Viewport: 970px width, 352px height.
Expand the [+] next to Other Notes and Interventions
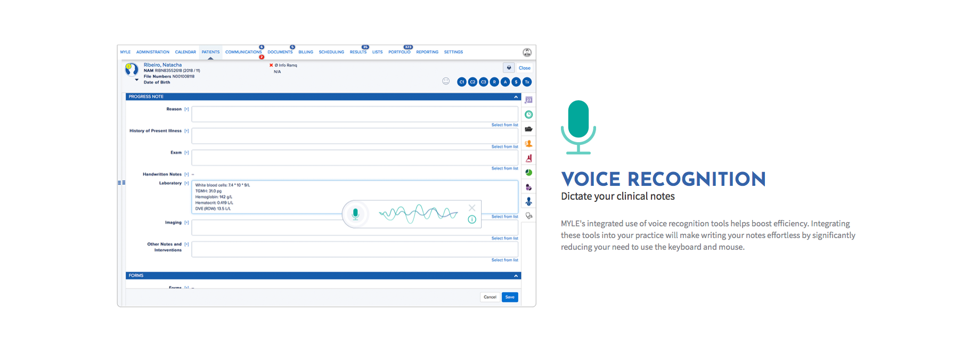pos(186,244)
